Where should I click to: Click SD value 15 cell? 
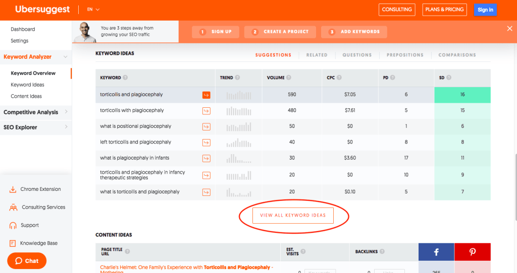tap(462, 110)
